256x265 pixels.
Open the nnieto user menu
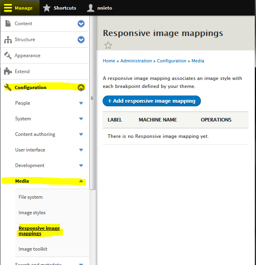coord(99,8)
